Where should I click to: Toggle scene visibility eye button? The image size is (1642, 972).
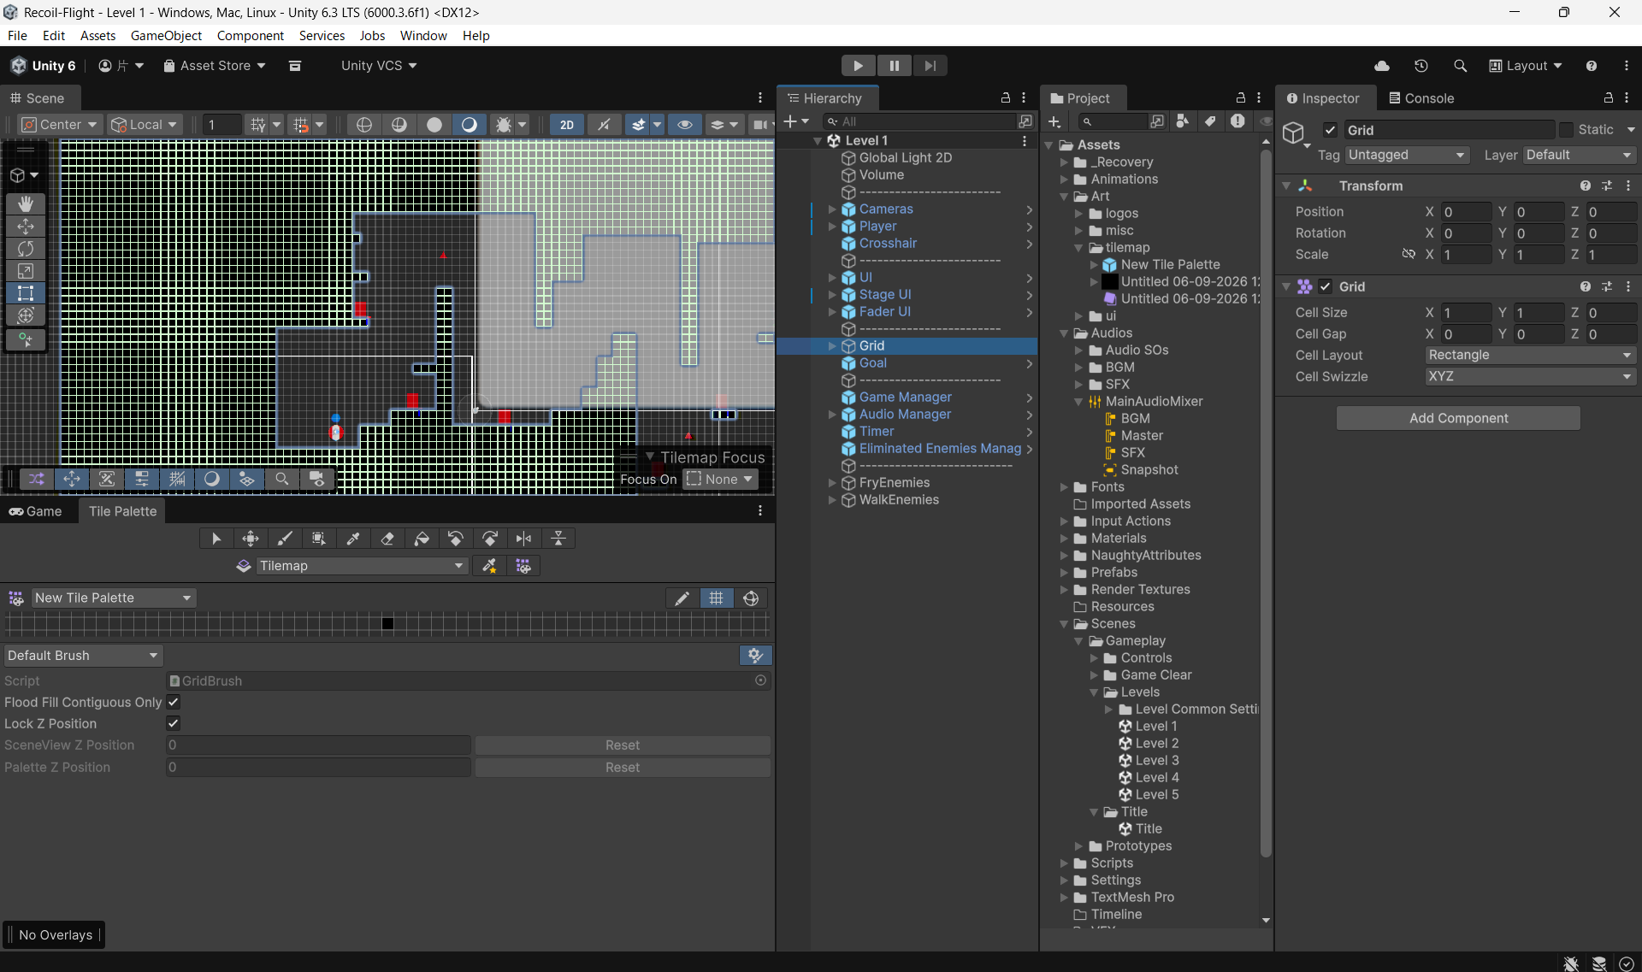(685, 125)
